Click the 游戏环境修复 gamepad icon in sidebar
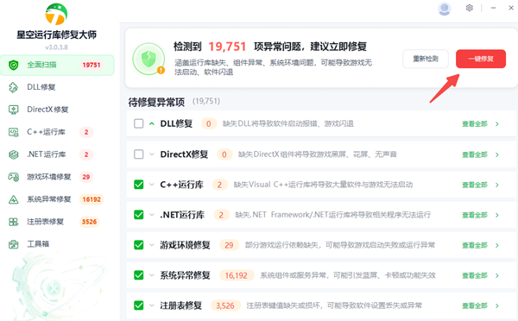 (13, 177)
